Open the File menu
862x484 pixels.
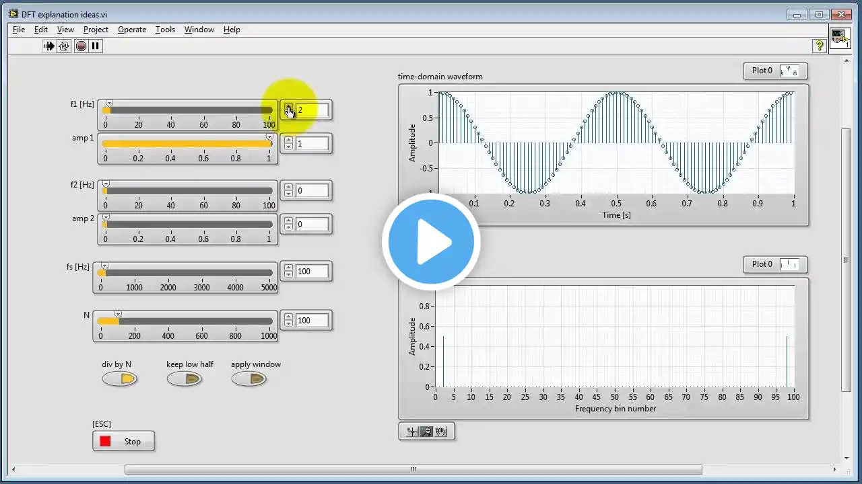point(19,30)
